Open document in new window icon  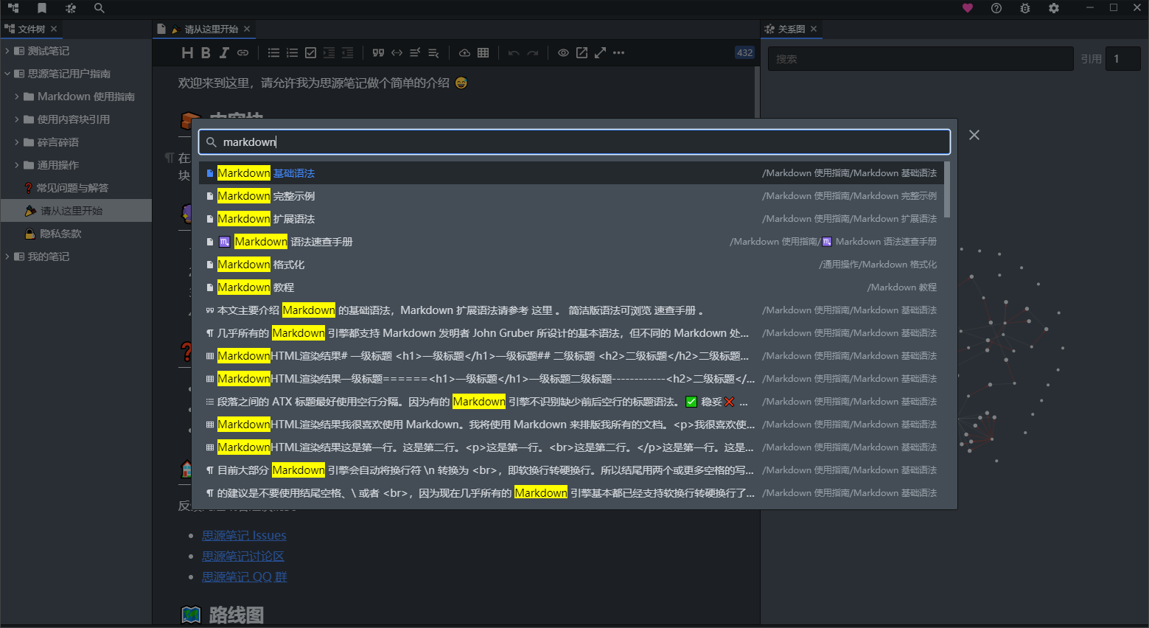[582, 52]
